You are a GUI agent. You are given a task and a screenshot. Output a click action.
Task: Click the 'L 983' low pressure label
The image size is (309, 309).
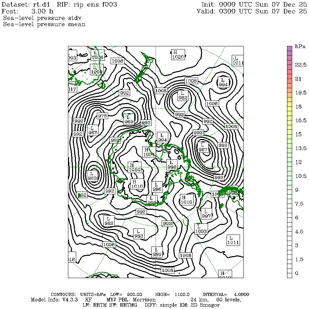[x=139, y=234]
